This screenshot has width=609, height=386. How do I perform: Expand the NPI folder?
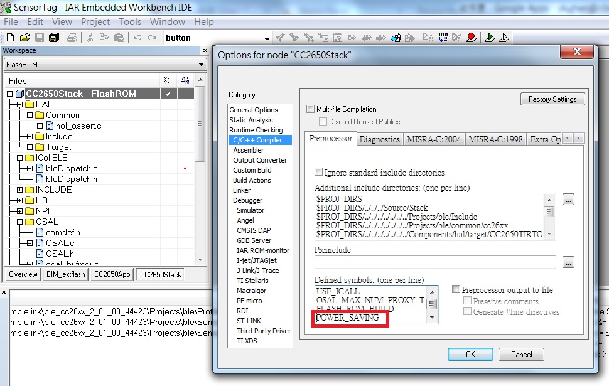[x=19, y=212]
